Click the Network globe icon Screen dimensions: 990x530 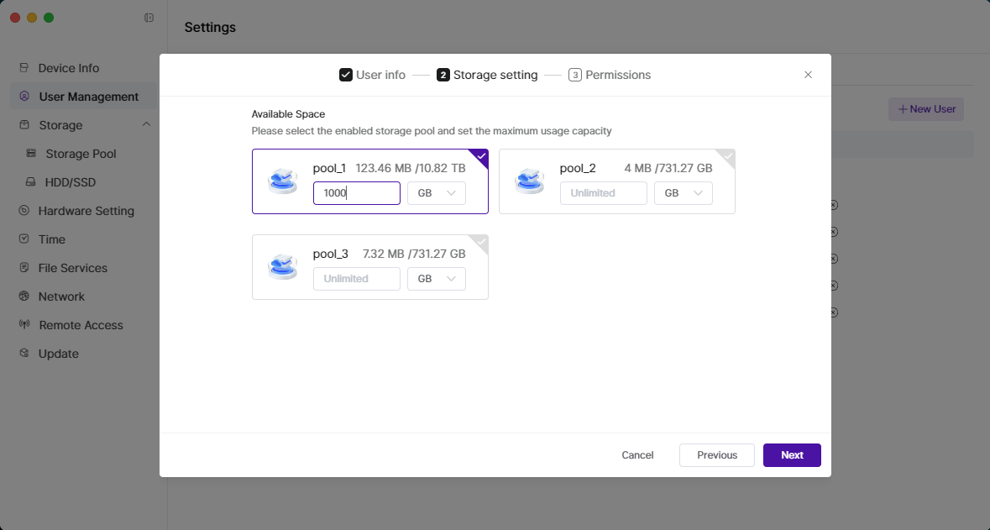24,296
